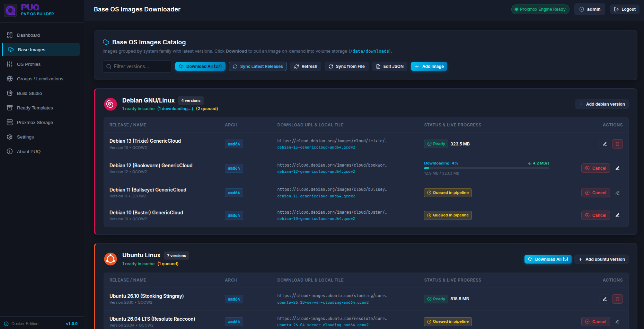This screenshot has height=329, width=644.
Task: Cancel queued Ubuntu 26.04 LTS download
Action: pos(596,322)
